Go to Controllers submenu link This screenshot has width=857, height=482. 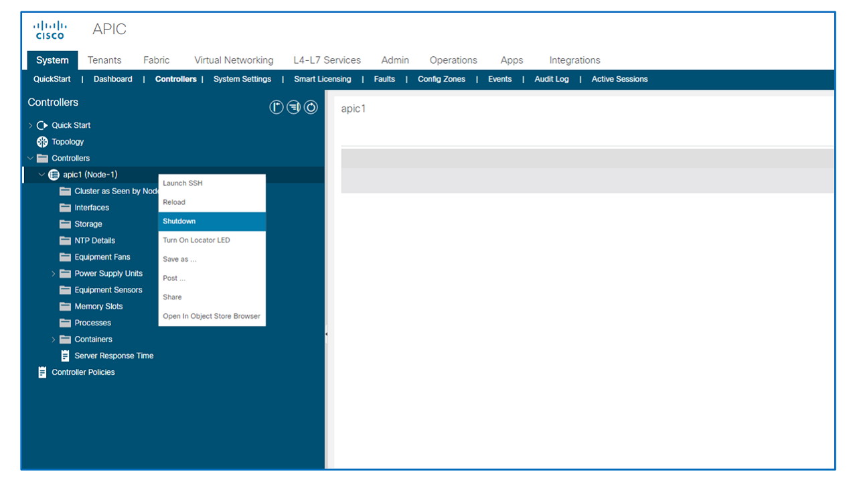tap(176, 79)
